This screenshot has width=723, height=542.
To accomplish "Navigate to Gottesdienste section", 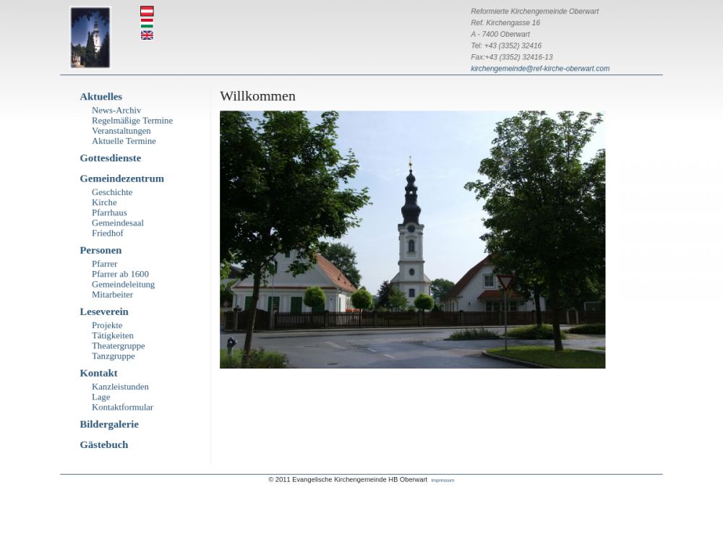I will [x=110, y=158].
